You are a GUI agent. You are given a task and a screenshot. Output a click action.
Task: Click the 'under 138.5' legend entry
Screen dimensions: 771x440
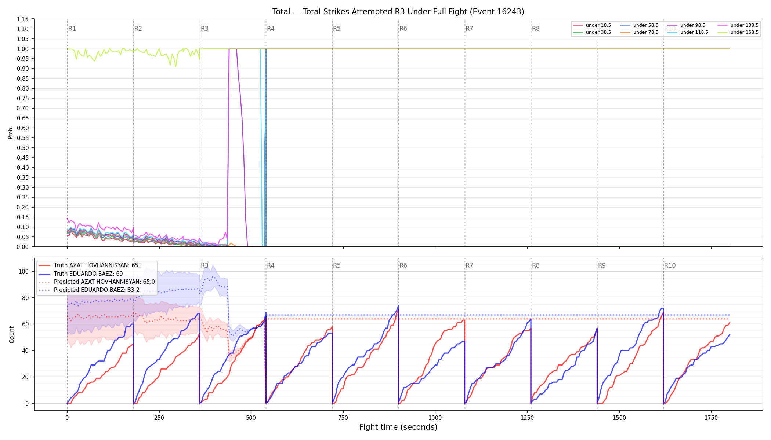click(x=738, y=25)
